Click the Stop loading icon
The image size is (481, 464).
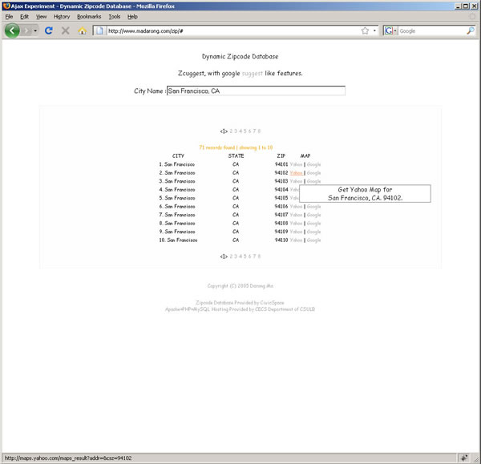[65, 30]
